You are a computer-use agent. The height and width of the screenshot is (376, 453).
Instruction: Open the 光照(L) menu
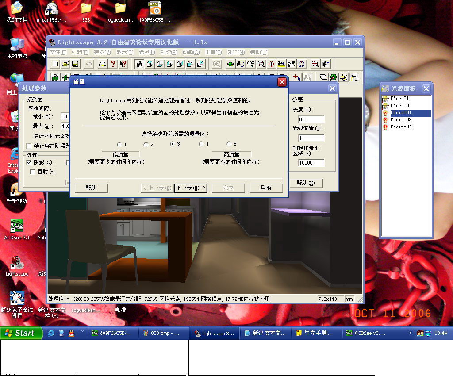click(x=147, y=52)
